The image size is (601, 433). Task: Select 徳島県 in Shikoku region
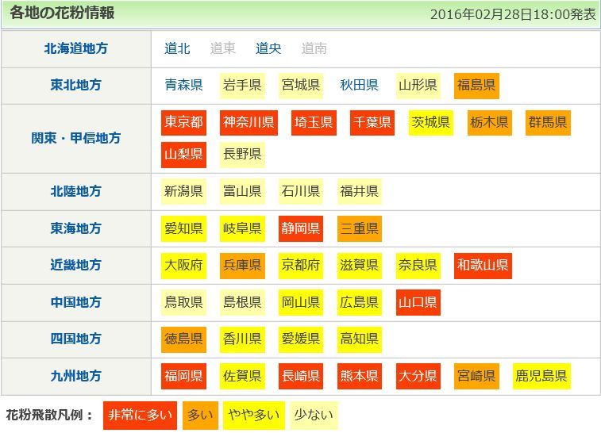(183, 339)
